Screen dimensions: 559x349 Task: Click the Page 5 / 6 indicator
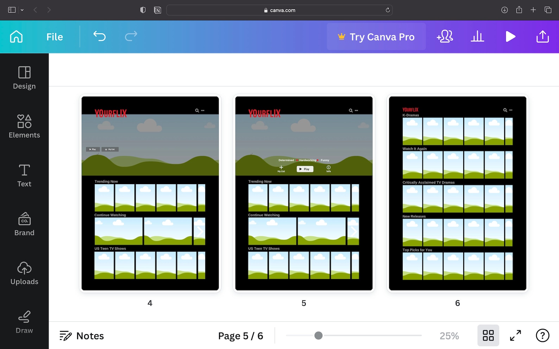tap(240, 336)
